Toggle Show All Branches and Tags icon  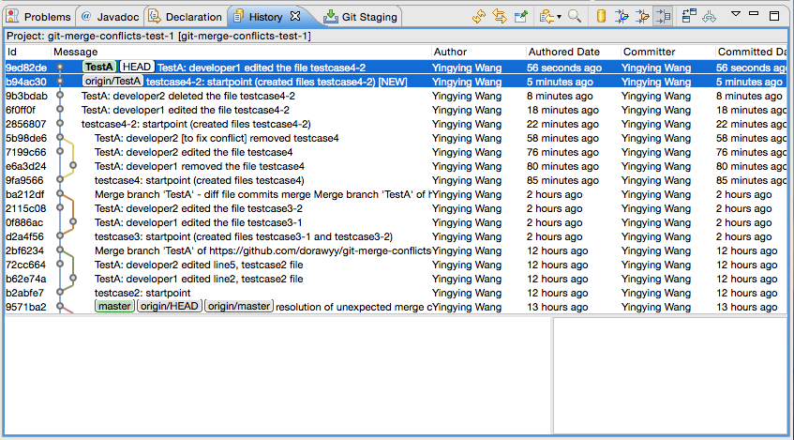710,17
